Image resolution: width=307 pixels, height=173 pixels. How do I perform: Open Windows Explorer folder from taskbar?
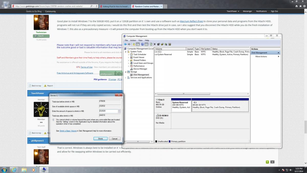click(x=24, y=170)
